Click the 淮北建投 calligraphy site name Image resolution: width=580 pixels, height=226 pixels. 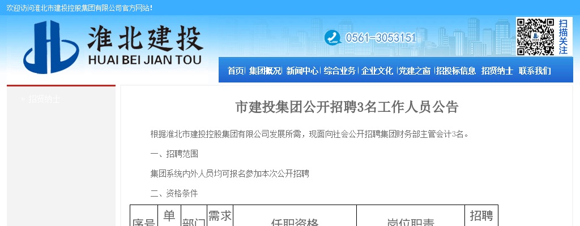(146, 38)
